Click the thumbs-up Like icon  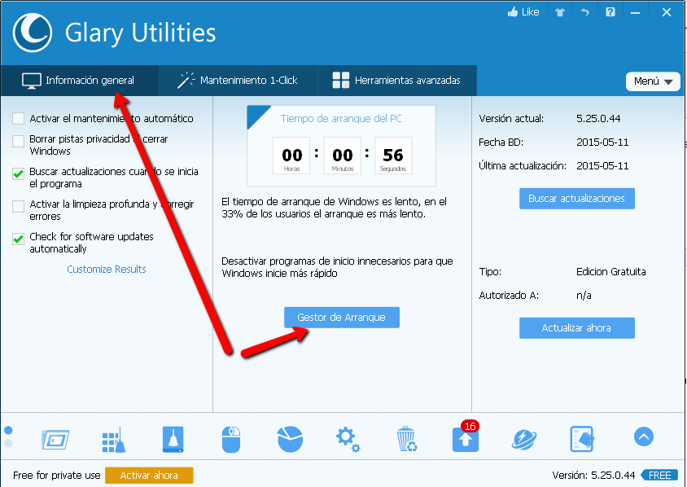coord(512,12)
